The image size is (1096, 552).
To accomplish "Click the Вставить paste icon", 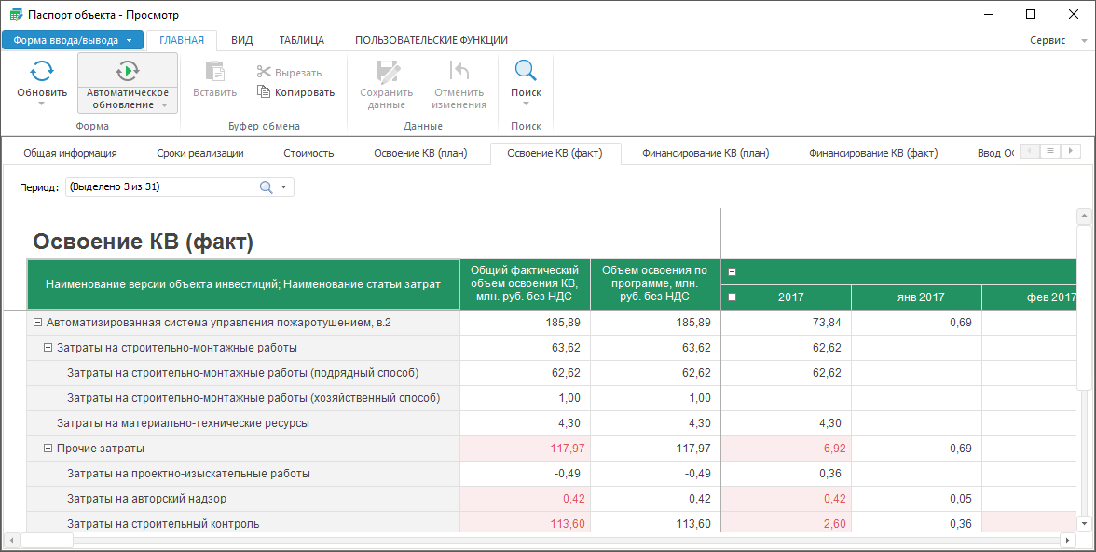I will pos(214,71).
